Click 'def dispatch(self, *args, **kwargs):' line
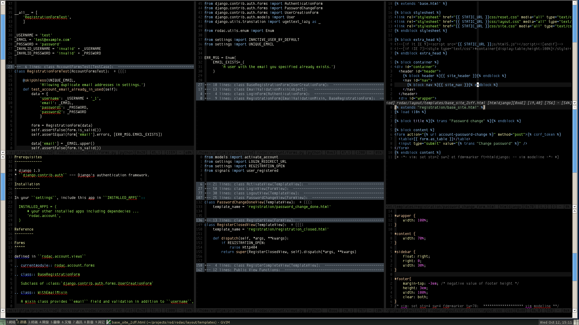 [251, 238]
